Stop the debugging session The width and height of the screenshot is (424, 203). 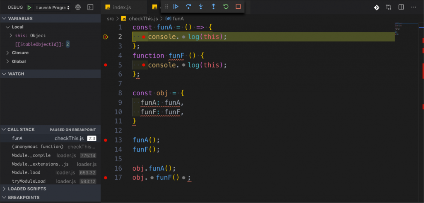pyautogui.click(x=238, y=7)
